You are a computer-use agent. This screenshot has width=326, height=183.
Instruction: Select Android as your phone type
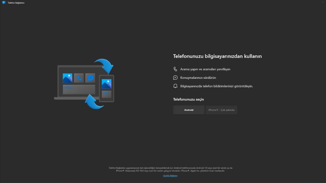click(189, 110)
